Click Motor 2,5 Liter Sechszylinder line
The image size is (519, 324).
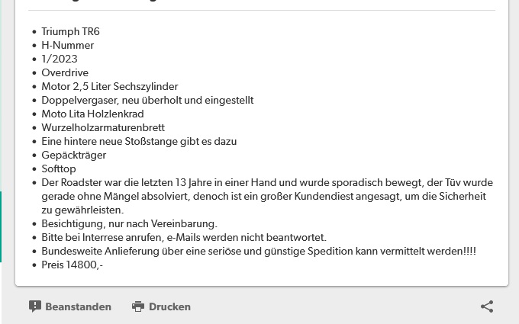coord(110,87)
